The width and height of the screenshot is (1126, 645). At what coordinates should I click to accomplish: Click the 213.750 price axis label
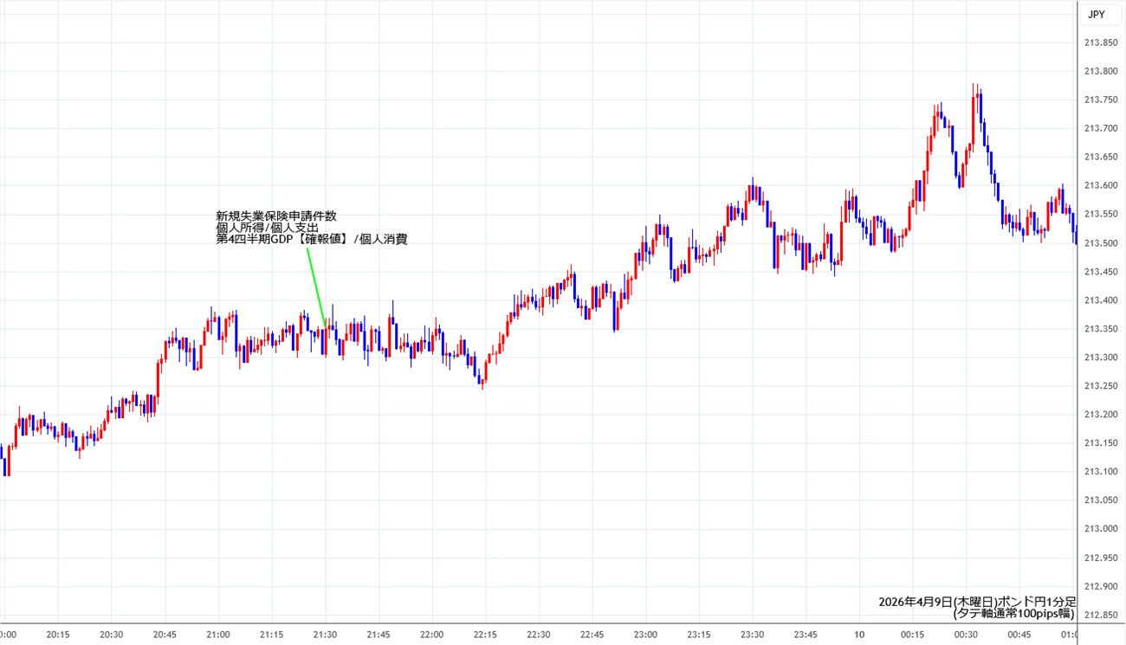click(1101, 100)
